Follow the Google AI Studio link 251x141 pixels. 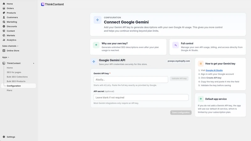coord(214,70)
